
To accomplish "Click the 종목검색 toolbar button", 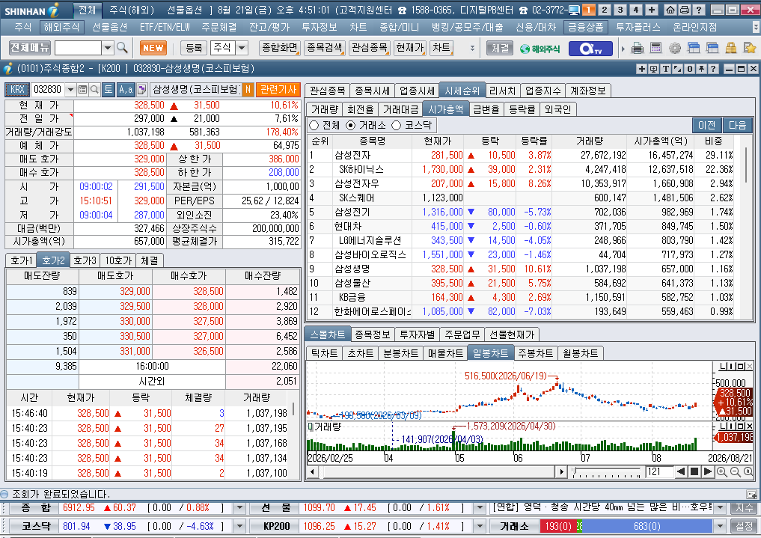I will point(326,48).
